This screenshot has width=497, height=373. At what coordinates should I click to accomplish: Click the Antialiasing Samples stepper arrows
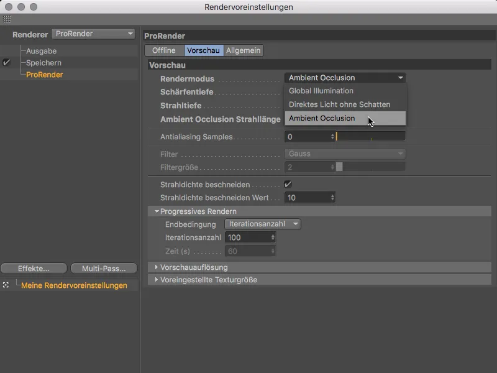332,137
